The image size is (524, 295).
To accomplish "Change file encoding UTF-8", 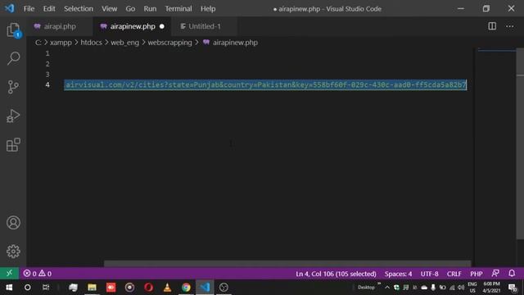I will pyautogui.click(x=429, y=274).
